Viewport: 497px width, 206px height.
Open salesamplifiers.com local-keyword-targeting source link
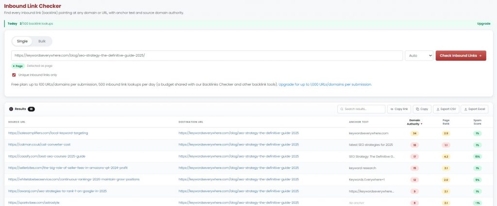(x=48, y=133)
